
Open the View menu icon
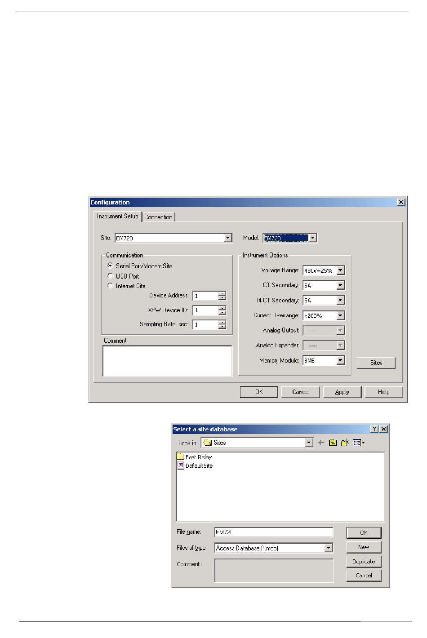358,443
